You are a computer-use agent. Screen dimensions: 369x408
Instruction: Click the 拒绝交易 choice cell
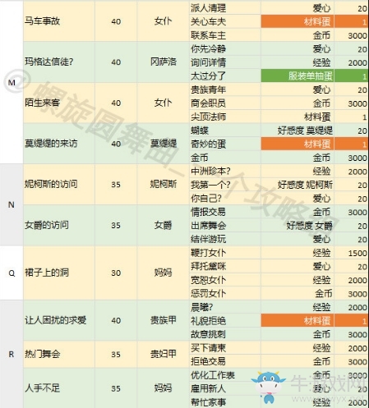tap(225, 361)
